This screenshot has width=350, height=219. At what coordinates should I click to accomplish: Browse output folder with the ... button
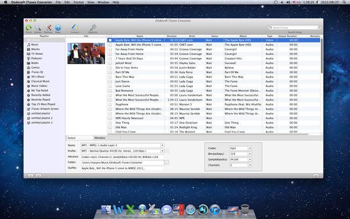(166, 163)
